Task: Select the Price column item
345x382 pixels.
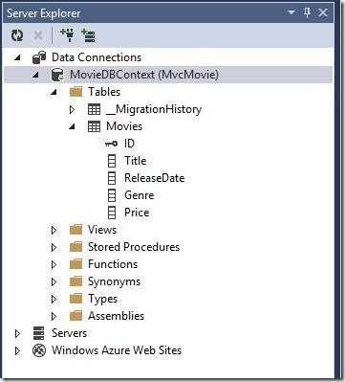Action: pyautogui.click(x=137, y=213)
